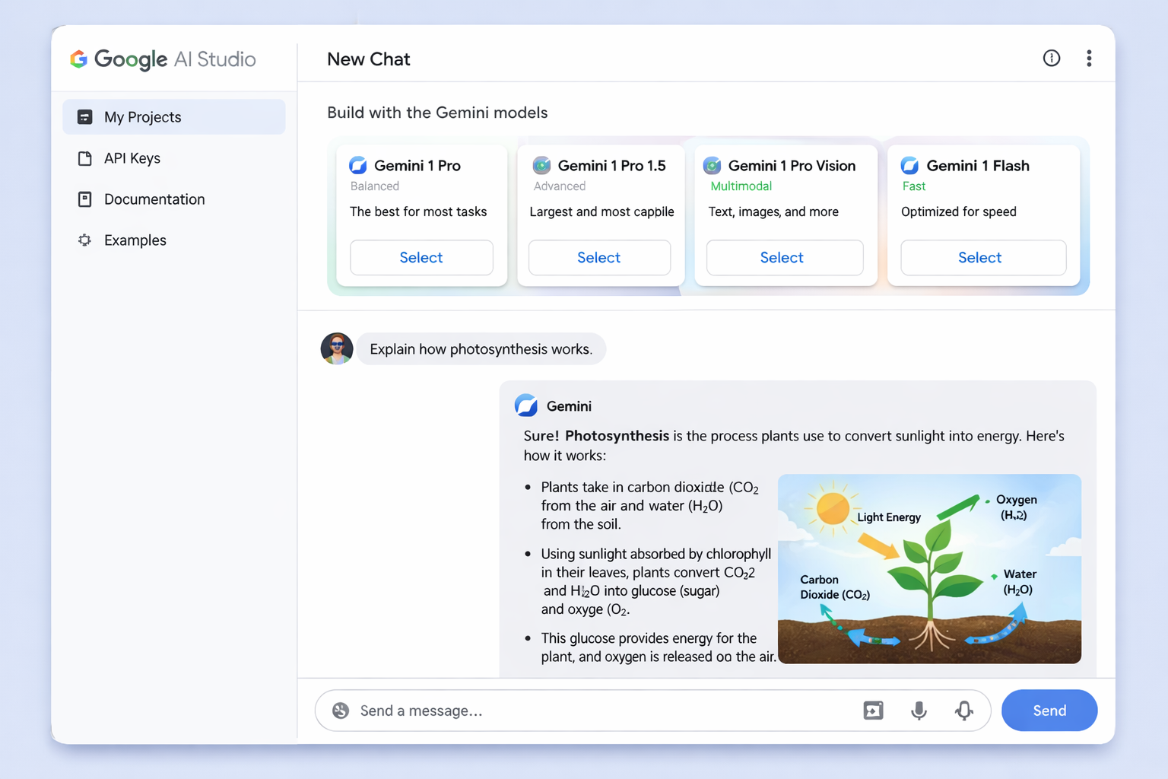This screenshot has height=779, width=1168.
Task: Select the Gemini 1 Pro 1.5 model
Action: (599, 258)
